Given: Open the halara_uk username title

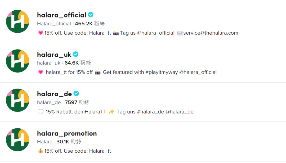Looking at the screenshot, I should coord(54,55).
